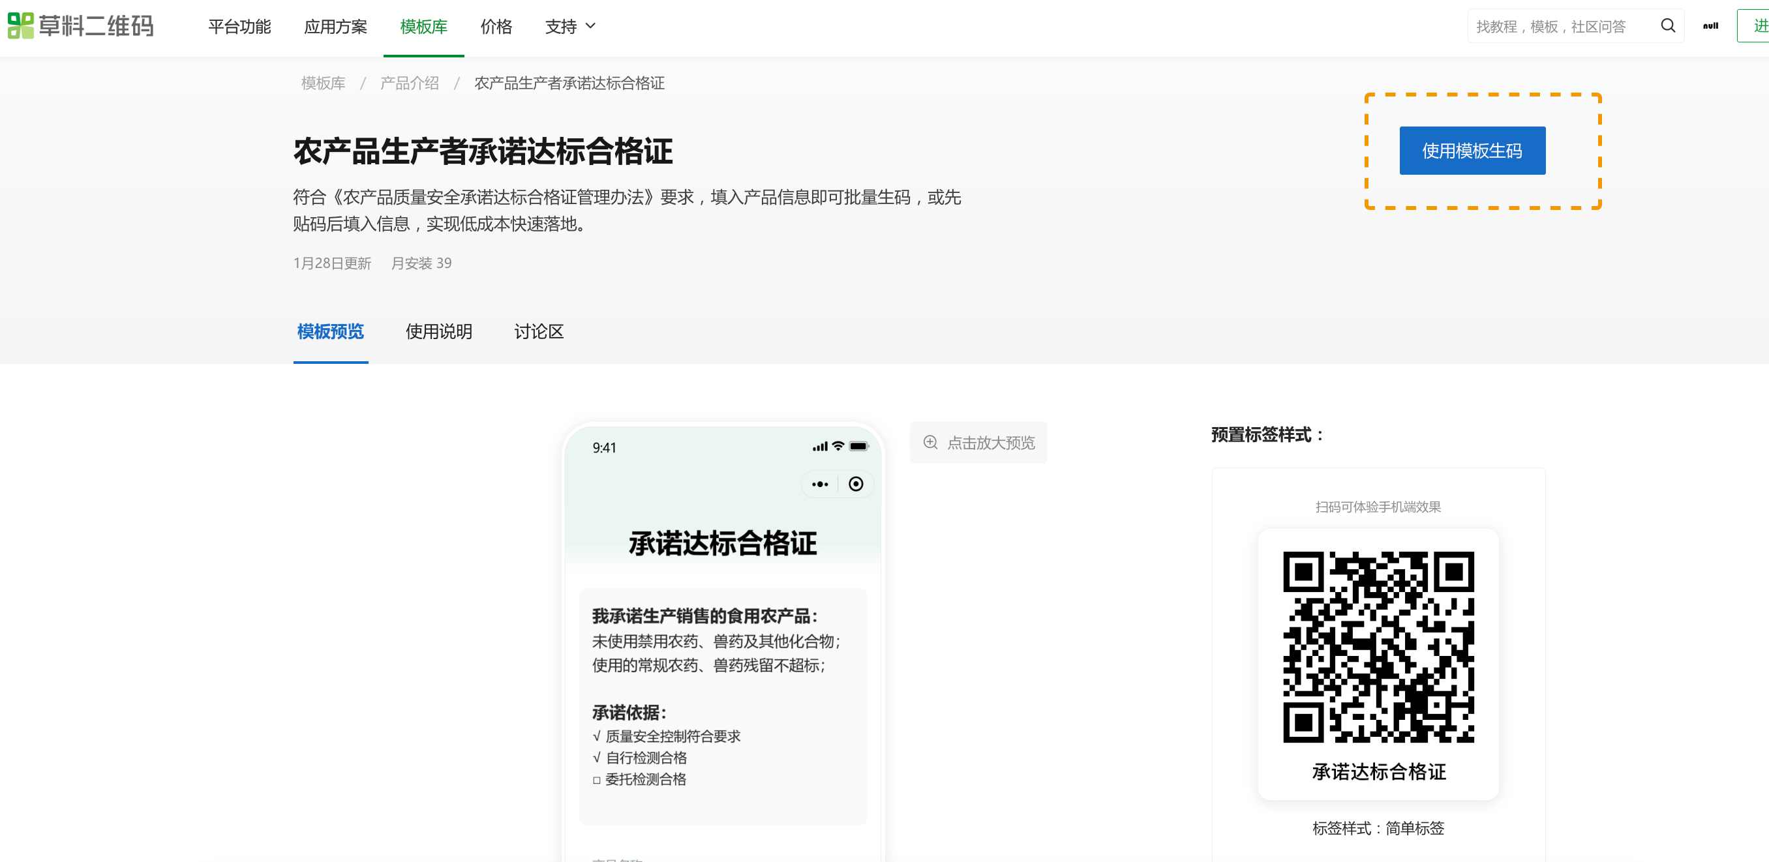The width and height of the screenshot is (1769, 862).
Task: Switch to the 使用说明 tab
Action: coord(439,331)
